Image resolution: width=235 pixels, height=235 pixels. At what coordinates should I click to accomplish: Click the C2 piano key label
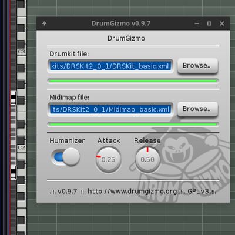22,147
